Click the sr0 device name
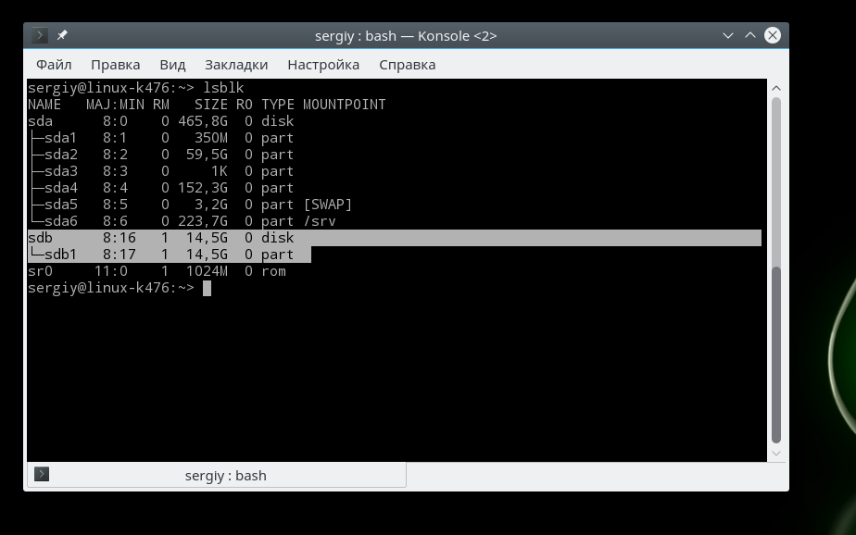 (x=41, y=271)
